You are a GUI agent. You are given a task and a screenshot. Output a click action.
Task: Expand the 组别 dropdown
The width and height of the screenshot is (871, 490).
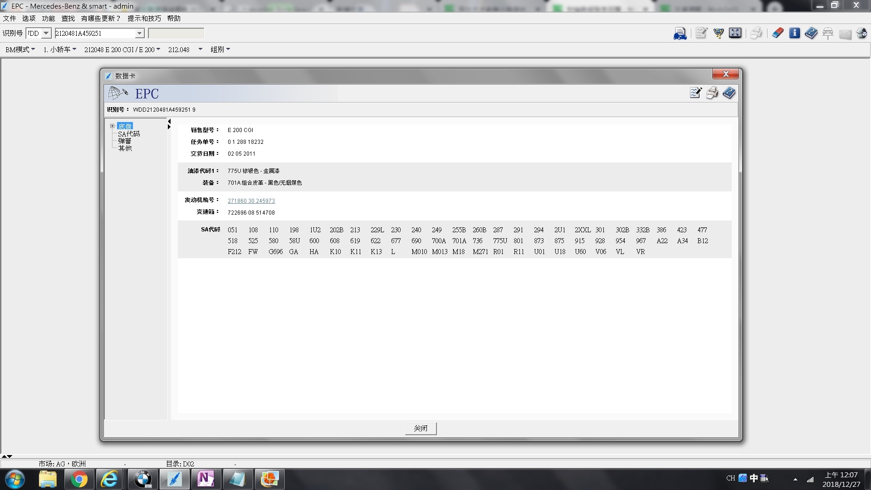(x=220, y=49)
